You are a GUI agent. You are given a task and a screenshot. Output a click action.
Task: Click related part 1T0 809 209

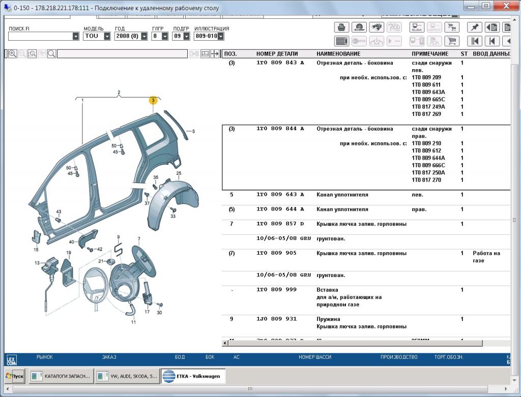[x=426, y=77]
